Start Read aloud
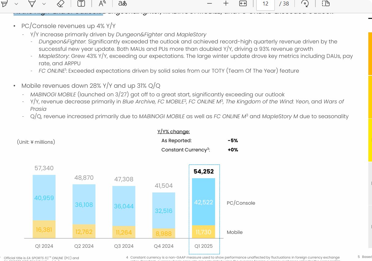Screen dimensions: 372x261 pyautogui.click(x=102, y=4)
